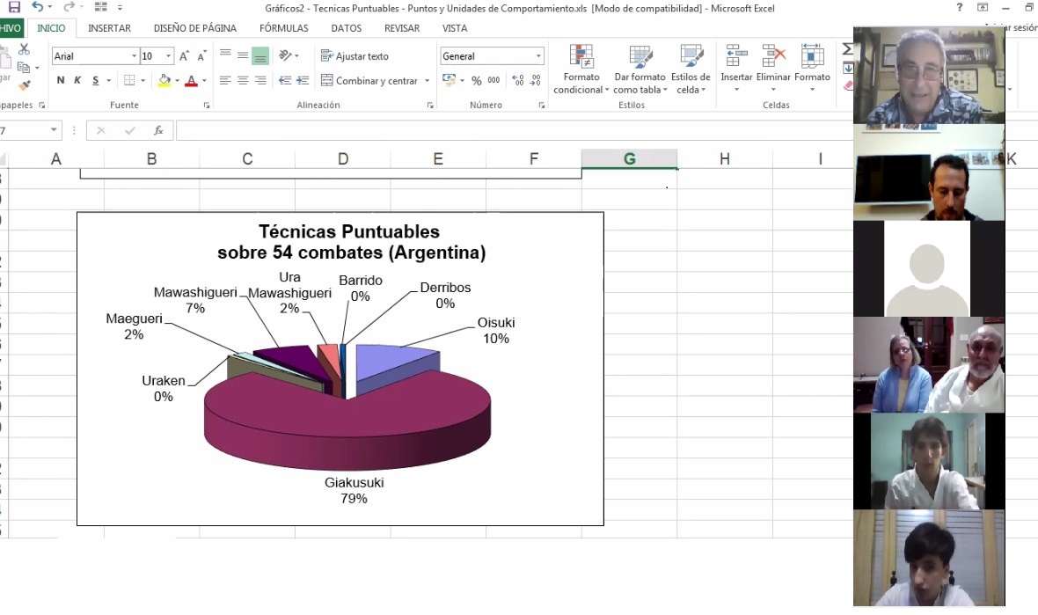Screen dimensions: 1038x615
Task: Click the Format Painter brush icon
Action: tap(25, 85)
